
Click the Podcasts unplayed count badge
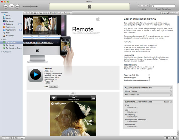20,24
